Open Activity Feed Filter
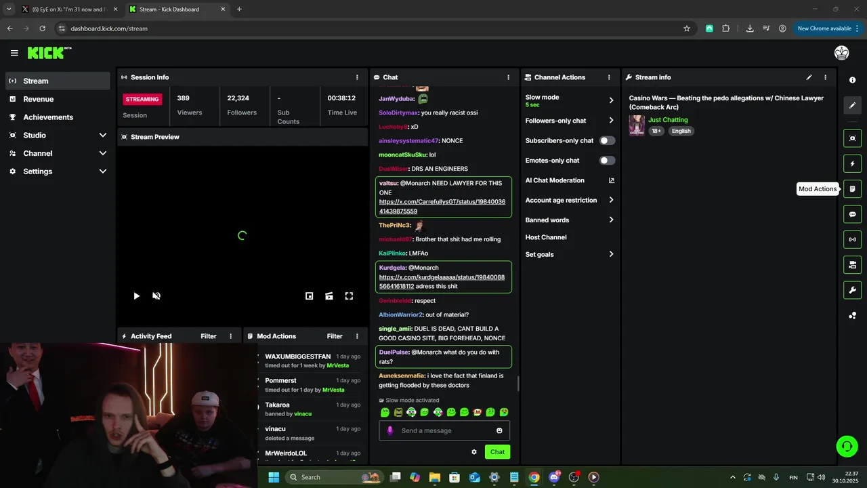The height and width of the screenshot is (488, 867). (209, 336)
